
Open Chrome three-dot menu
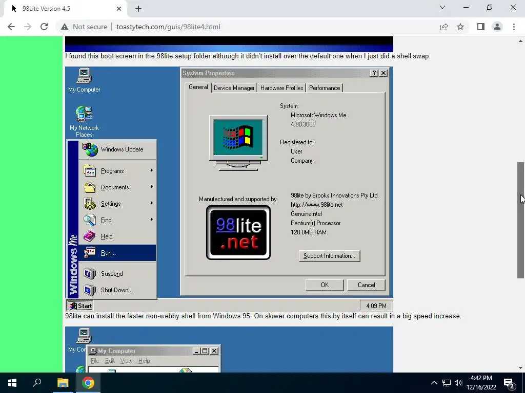(514, 27)
